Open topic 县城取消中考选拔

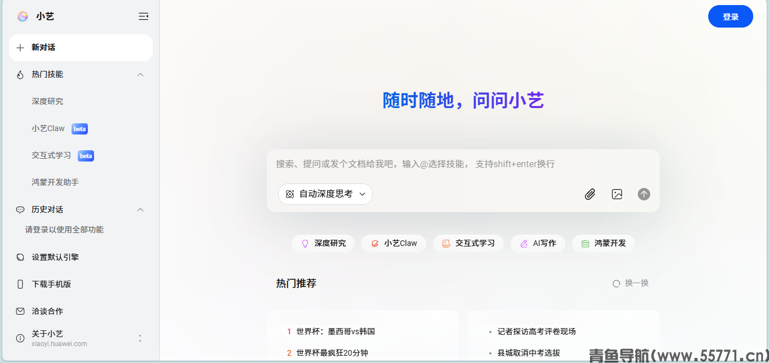[x=529, y=353]
